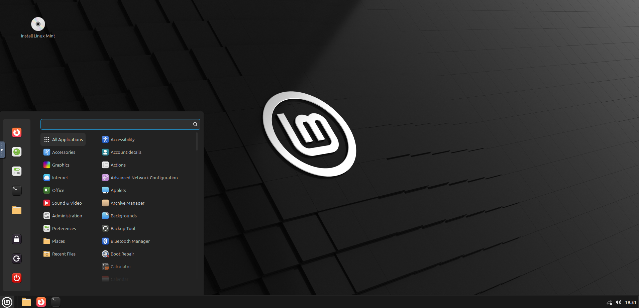Click the Linux Mint menu button in panel
This screenshot has height=308, width=639.
[7, 302]
